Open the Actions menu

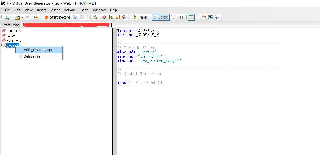click(70, 10)
